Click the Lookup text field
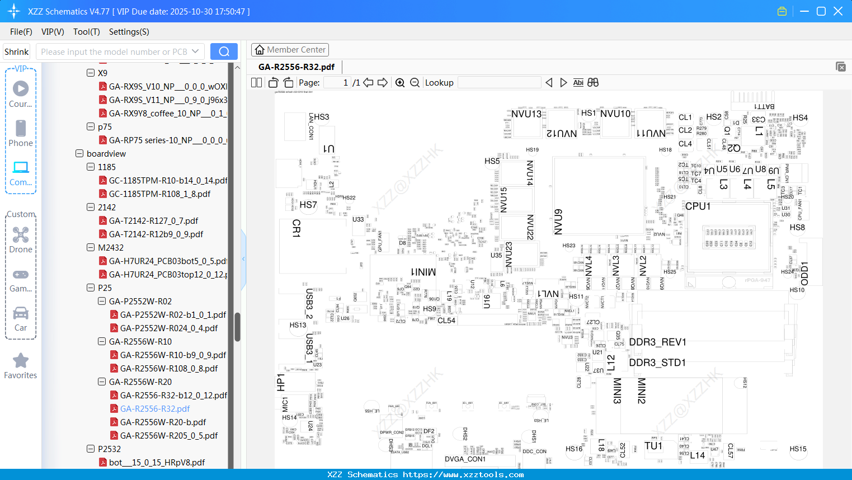This screenshot has height=480, width=852. [x=500, y=83]
